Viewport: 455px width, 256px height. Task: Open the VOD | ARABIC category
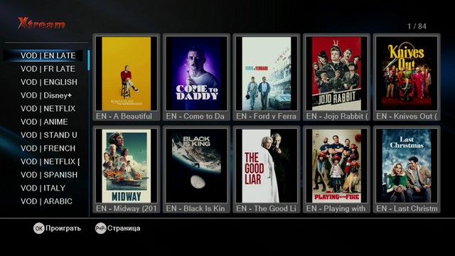(46, 201)
